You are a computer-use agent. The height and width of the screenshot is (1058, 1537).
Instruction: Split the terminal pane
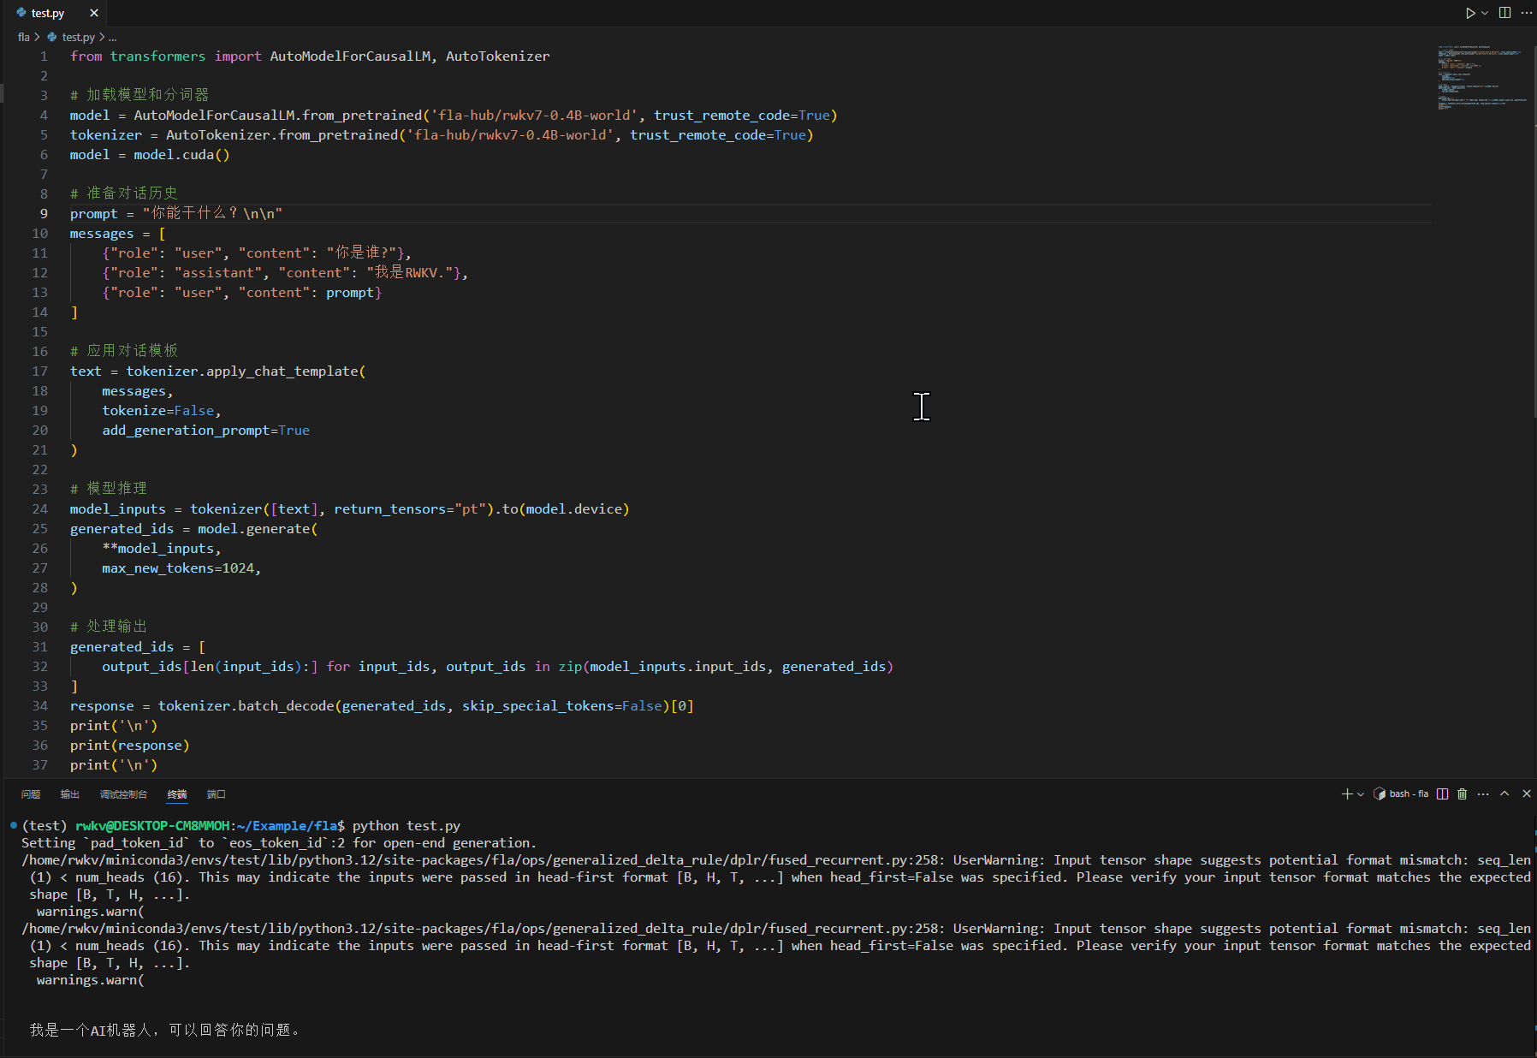[1443, 794]
